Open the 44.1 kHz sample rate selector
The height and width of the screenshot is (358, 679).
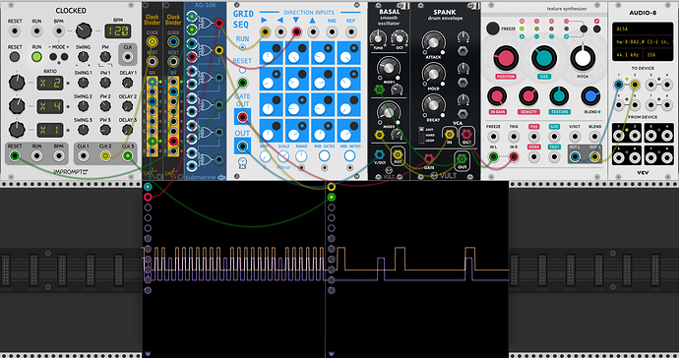[x=628, y=55]
